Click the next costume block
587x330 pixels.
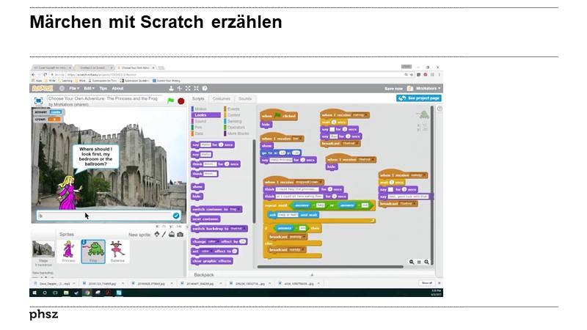205,219
